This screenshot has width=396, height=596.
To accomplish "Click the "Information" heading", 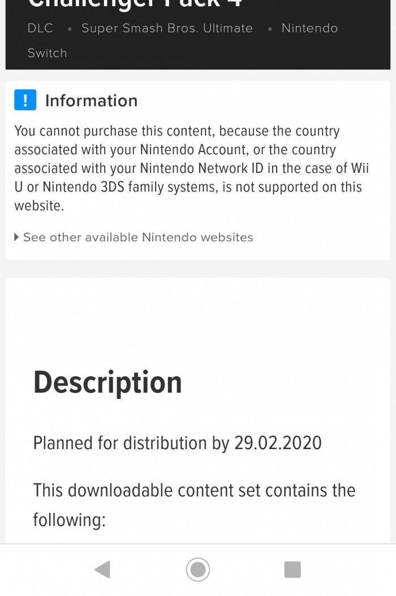I will (91, 101).
